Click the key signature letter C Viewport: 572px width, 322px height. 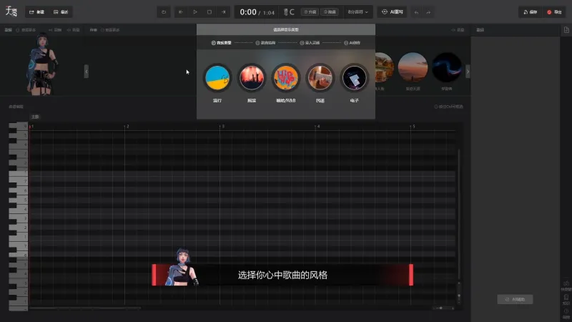point(292,12)
